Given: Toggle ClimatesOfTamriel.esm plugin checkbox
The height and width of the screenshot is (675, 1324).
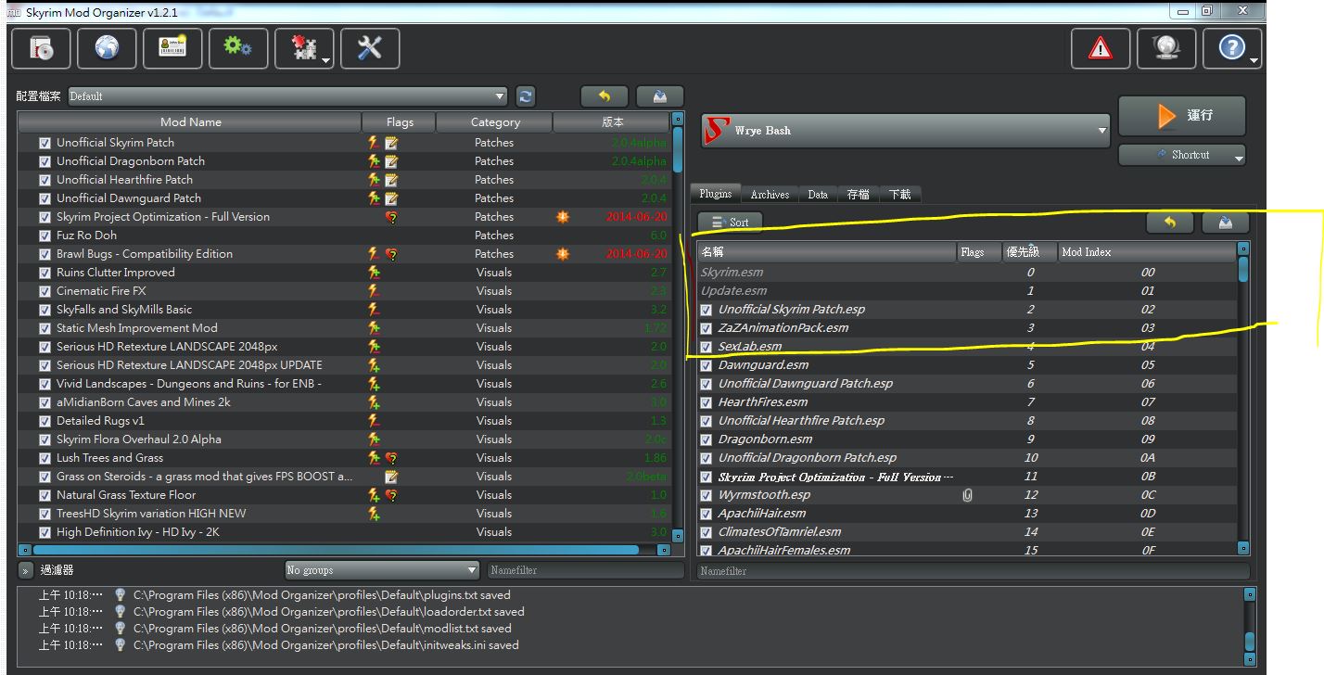Looking at the screenshot, I should 707,532.
